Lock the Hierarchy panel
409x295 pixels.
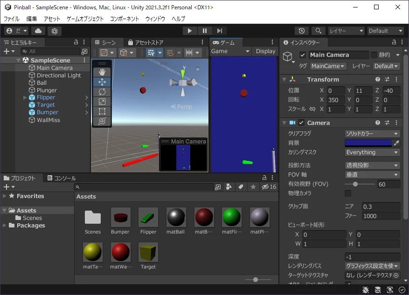point(76,42)
